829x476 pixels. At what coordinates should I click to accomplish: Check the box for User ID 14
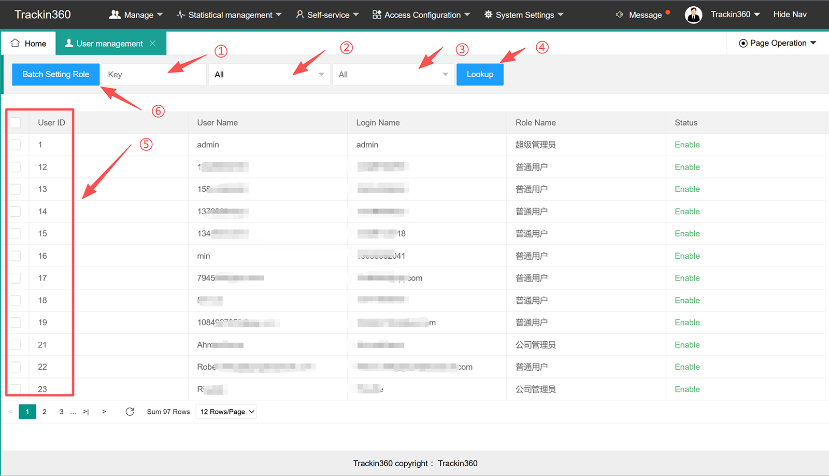coord(15,212)
